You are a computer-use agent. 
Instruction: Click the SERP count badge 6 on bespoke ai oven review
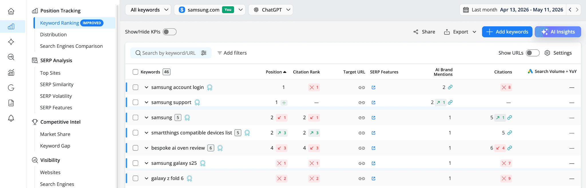coord(211,148)
